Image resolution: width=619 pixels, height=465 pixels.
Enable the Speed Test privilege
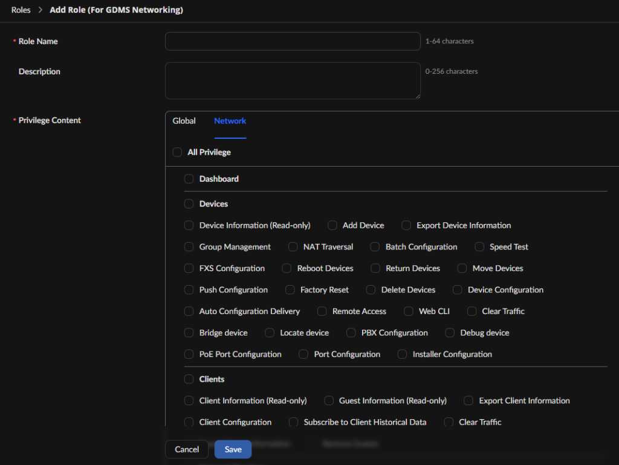click(x=479, y=247)
